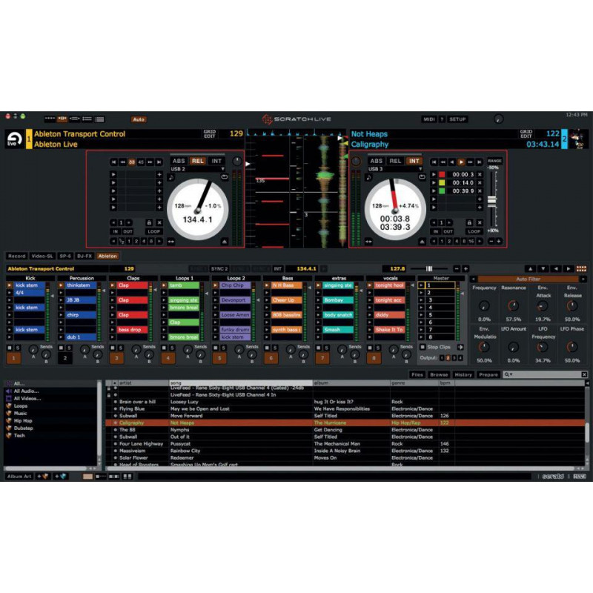Open the History panel
Screen dimensions: 593x593
(463, 374)
